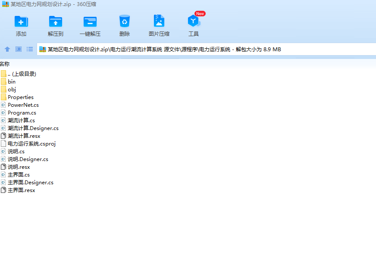Select the 潮流计算.Designer.cs file name

coord(33,128)
